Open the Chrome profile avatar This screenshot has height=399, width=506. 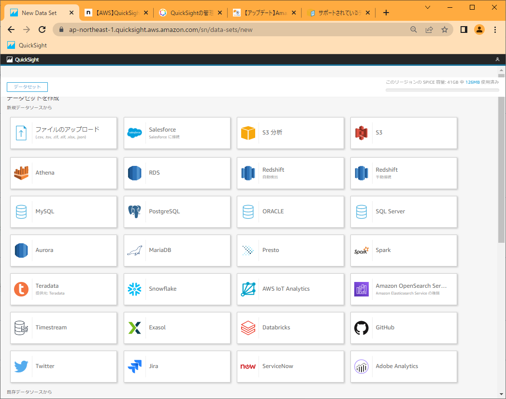point(479,30)
